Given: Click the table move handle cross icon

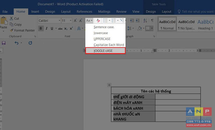Looking at the screenshot, I should click(x=109, y=85).
